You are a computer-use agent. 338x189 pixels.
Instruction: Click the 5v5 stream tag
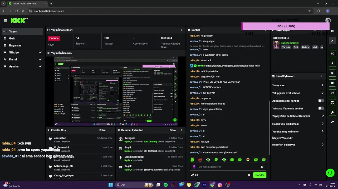coord(296,47)
